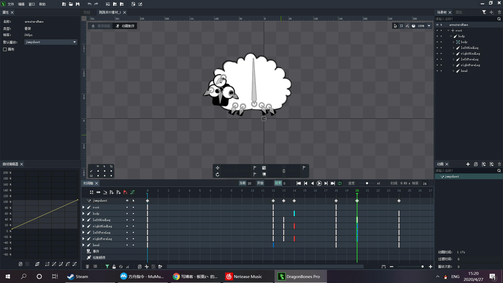The image size is (503, 283).
Task: Toggle visibility of jumpsheet timeline row
Action: 127,201
